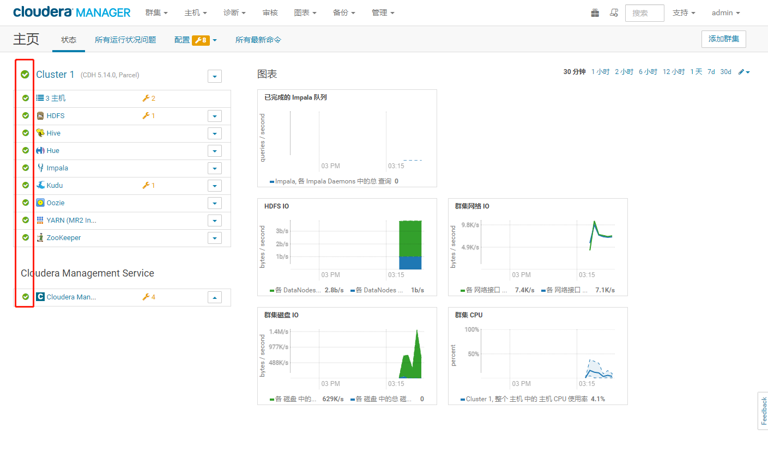Screen dimensions: 768x472
Task: Click the green health icon for ZooKeeper
Action: [26, 237]
